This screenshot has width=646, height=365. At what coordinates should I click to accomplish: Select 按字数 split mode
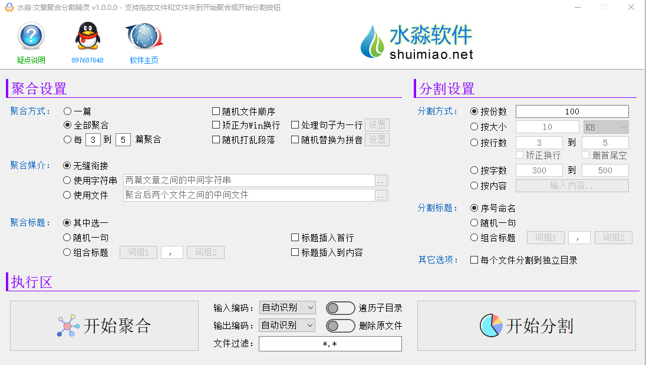tap(489, 170)
